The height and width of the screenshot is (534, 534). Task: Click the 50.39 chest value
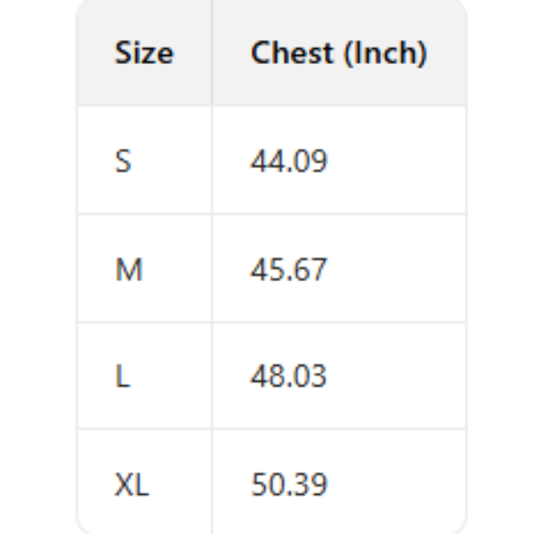pyautogui.click(x=289, y=485)
